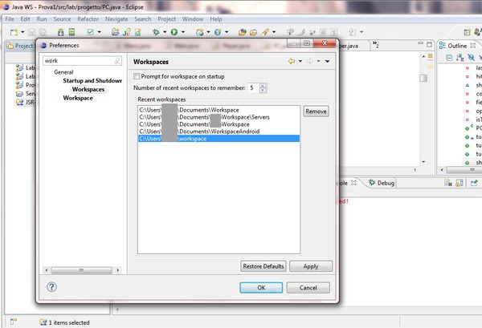Decrease the recent workspaces number spinner
Viewport: 482px width, 328px height.
pyautogui.click(x=263, y=90)
